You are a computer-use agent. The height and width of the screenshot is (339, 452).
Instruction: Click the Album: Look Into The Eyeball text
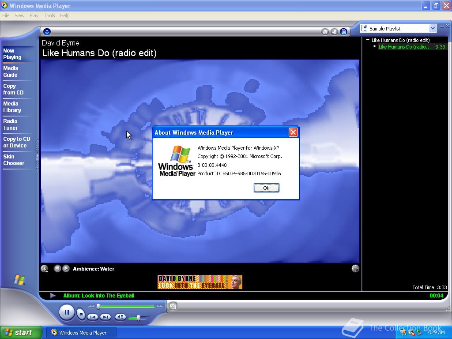click(x=99, y=295)
